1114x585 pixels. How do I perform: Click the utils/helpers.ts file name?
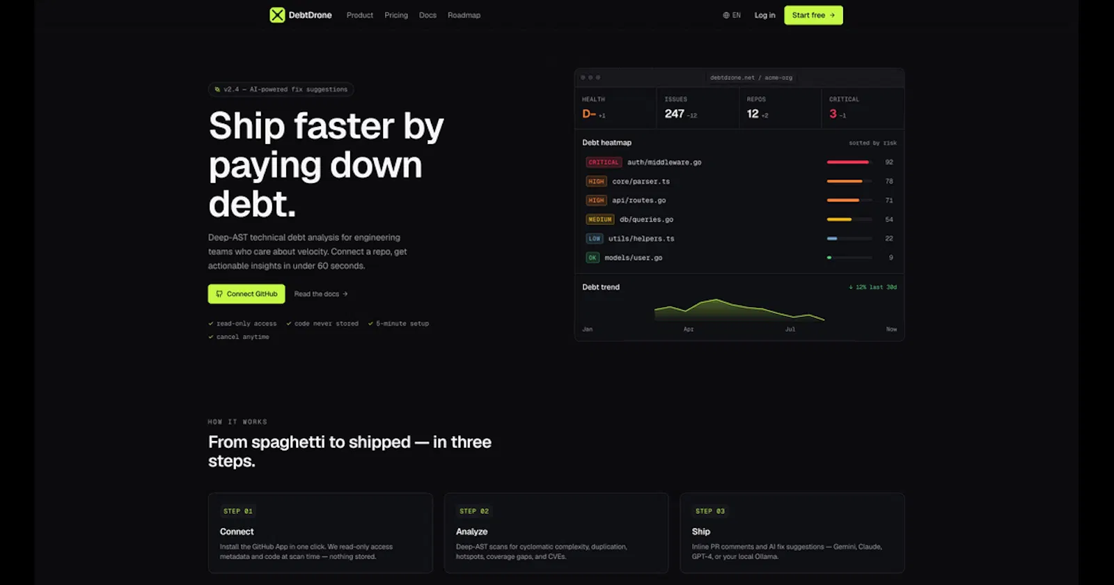(641, 238)
